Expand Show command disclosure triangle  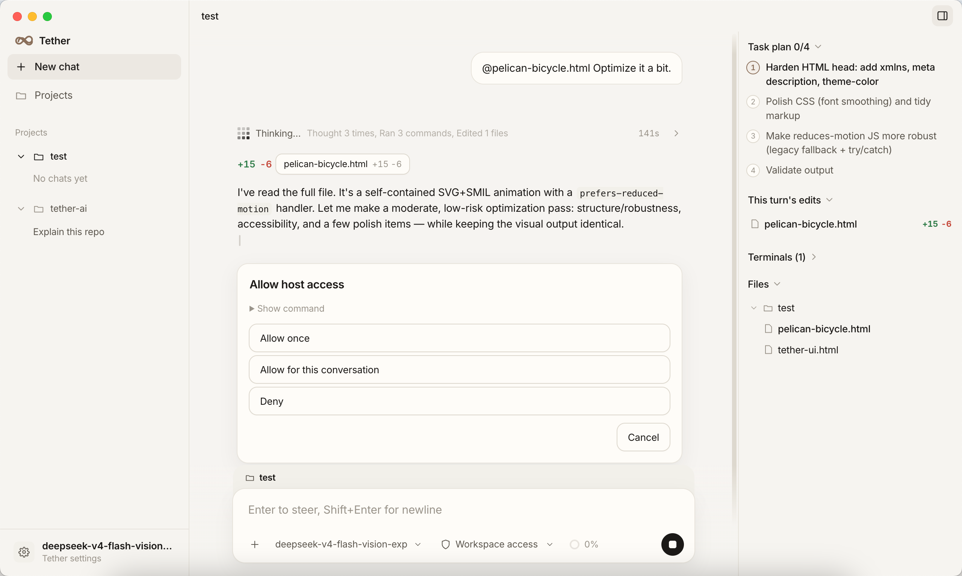pos(252,309)
